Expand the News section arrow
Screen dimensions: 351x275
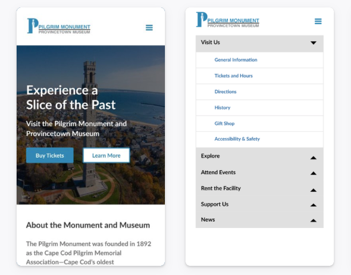pos(313,221)
